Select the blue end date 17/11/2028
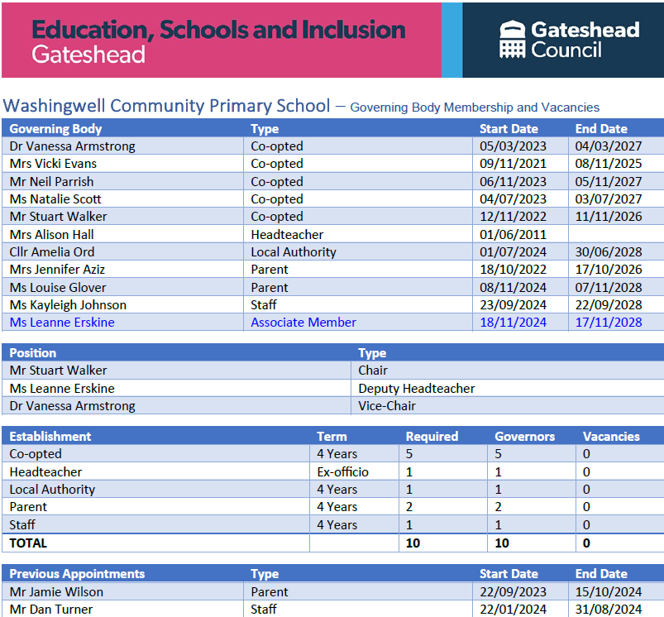The width and height of the screenshot is (664, 617). (x=608, y=323)
